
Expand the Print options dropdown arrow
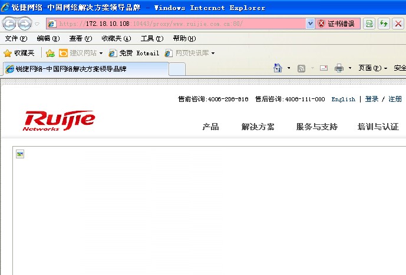click(350, 68)
